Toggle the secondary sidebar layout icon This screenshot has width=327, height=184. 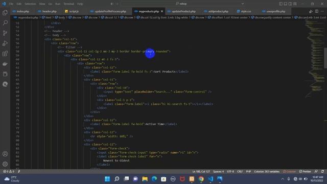(290, 4)
